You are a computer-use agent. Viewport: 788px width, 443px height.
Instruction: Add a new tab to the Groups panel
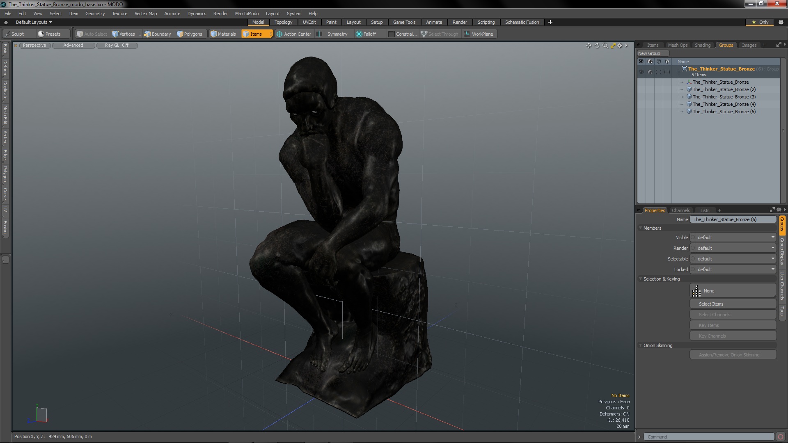coord(764,45)
